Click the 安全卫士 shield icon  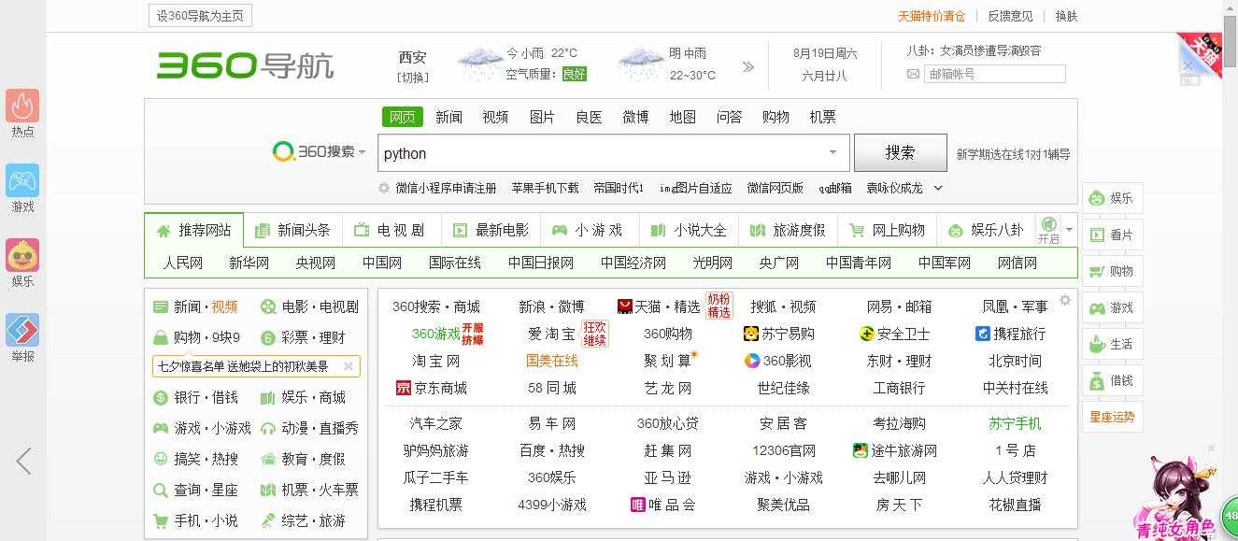tap(866, 334)
